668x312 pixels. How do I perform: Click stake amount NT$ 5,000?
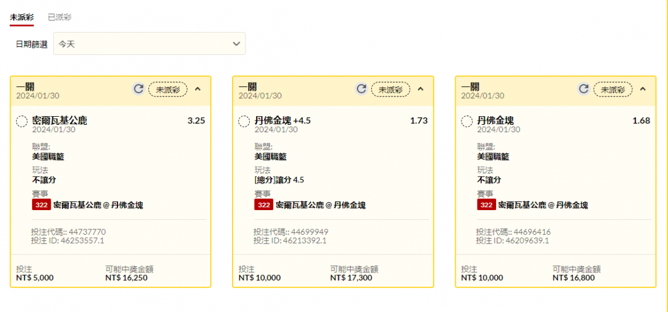click(35, 278)
